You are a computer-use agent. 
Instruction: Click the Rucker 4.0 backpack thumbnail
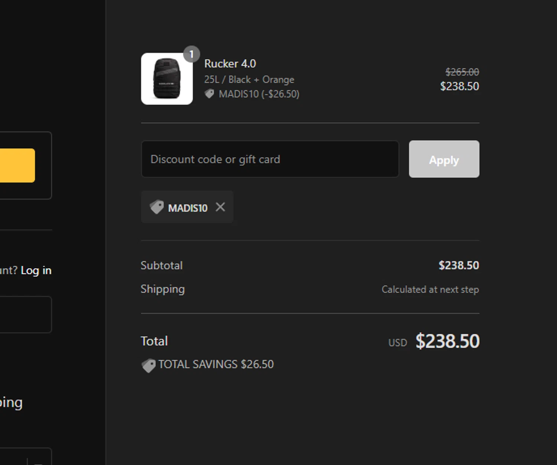[167, 79]
